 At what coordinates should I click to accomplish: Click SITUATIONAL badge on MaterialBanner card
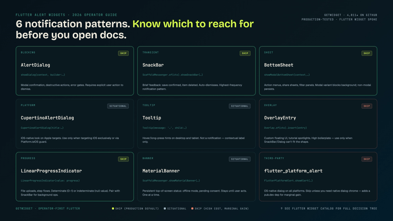click(240, 159)
